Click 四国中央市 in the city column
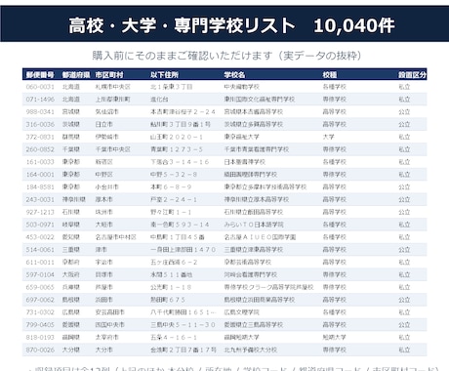The height and width of the screenshot is (371, 449). pyautogui.click(x=110, y=325)
